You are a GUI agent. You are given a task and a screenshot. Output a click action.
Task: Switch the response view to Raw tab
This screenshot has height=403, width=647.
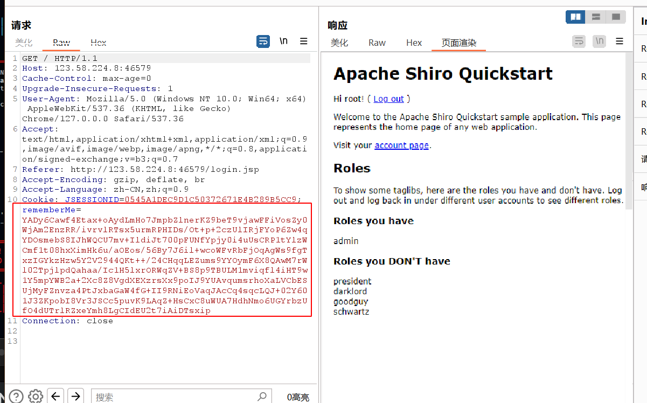click(377, 43)
